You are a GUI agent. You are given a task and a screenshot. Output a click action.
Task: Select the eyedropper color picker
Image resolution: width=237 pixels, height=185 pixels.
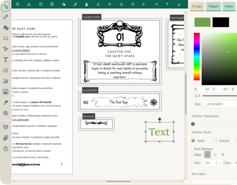click(x=6, y=103)
